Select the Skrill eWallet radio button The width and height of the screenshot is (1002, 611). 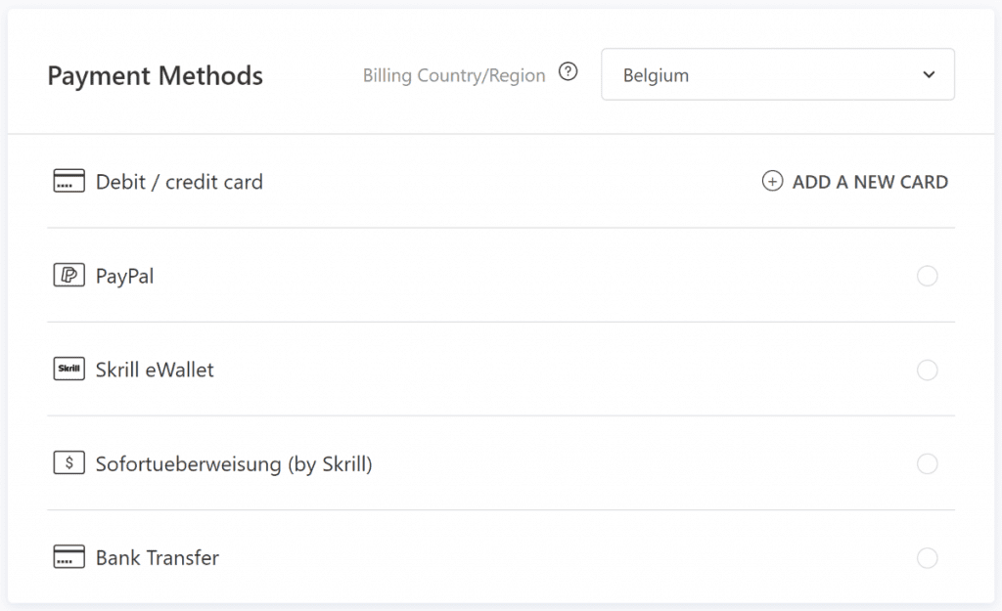tap(927, 371)
